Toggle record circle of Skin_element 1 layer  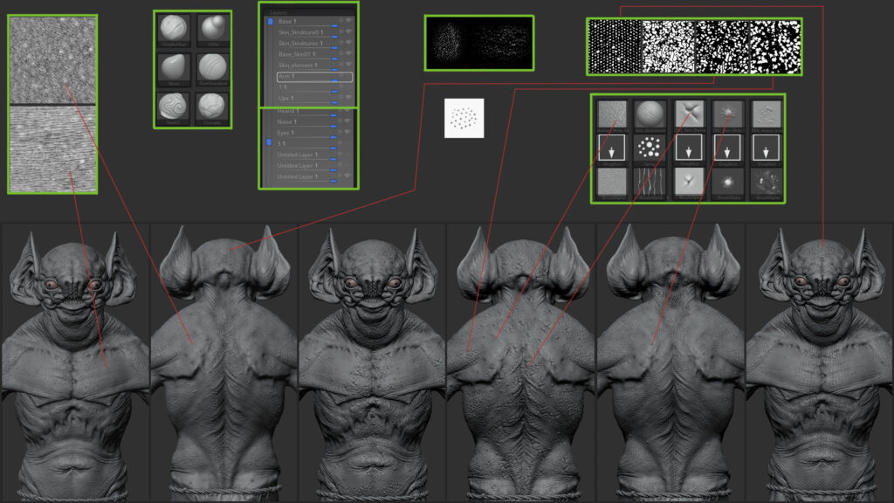coord(341,65)
